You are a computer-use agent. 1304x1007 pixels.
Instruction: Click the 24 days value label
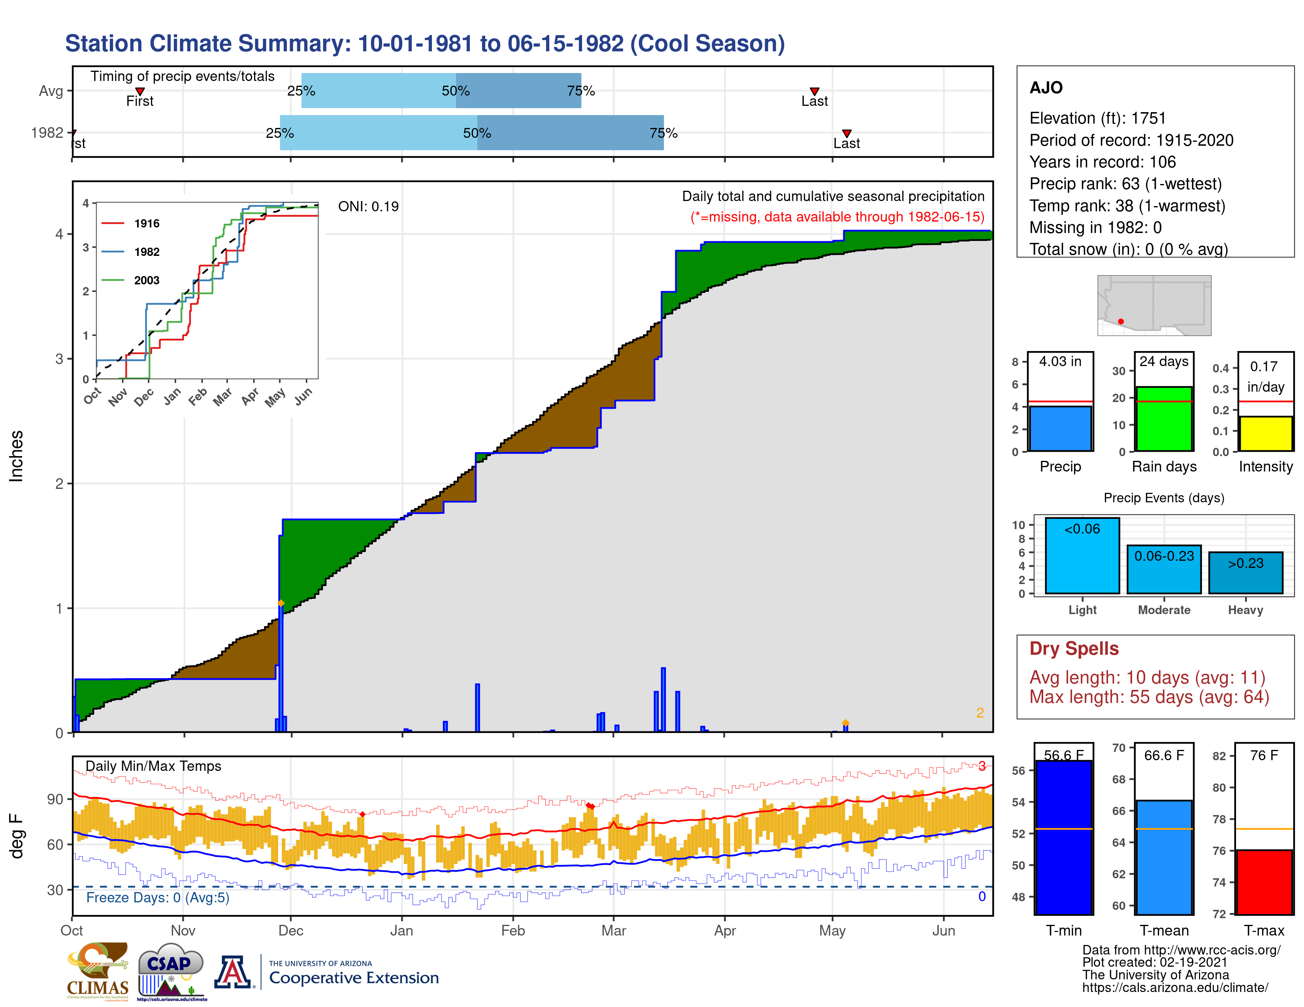(x=1164, y=361)
